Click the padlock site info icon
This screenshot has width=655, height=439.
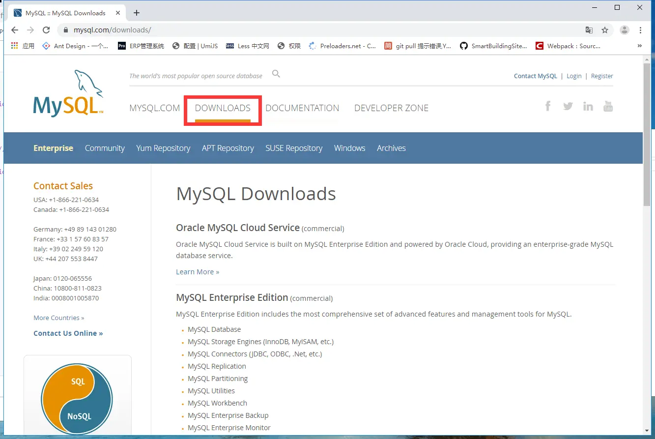pyautogui.click(x=66, y=30)
